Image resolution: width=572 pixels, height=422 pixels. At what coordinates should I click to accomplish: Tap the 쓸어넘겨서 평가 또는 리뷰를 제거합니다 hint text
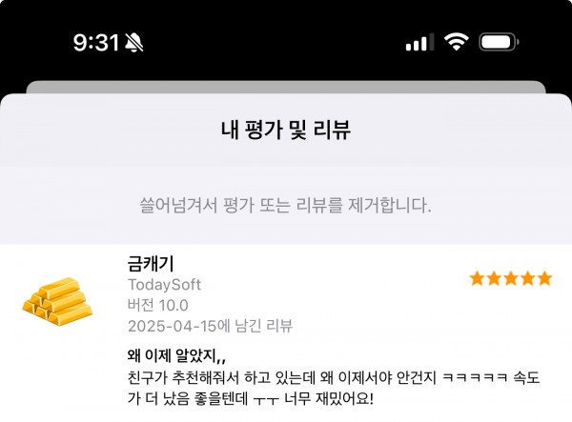[x=286, y=205]
